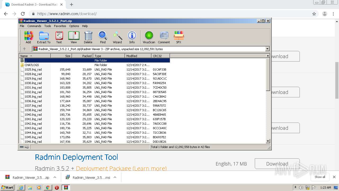
Task: Expand options for Radmin_Viewer msi download
Action: pyautogui.click(x=115, y=177)
